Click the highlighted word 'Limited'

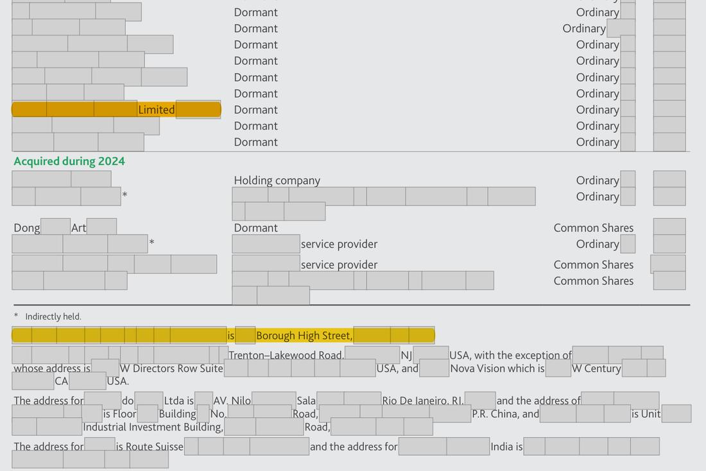pyautogui.click(x=156, y=110)
